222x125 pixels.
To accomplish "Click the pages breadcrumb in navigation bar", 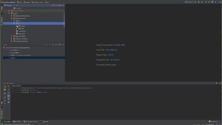I will pos(27,2).
